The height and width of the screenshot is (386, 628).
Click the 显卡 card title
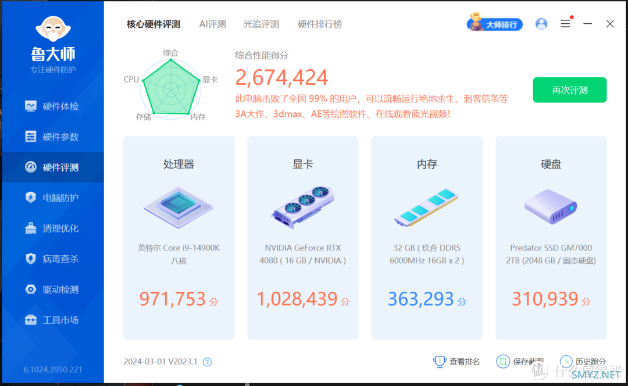pos(303,164)
